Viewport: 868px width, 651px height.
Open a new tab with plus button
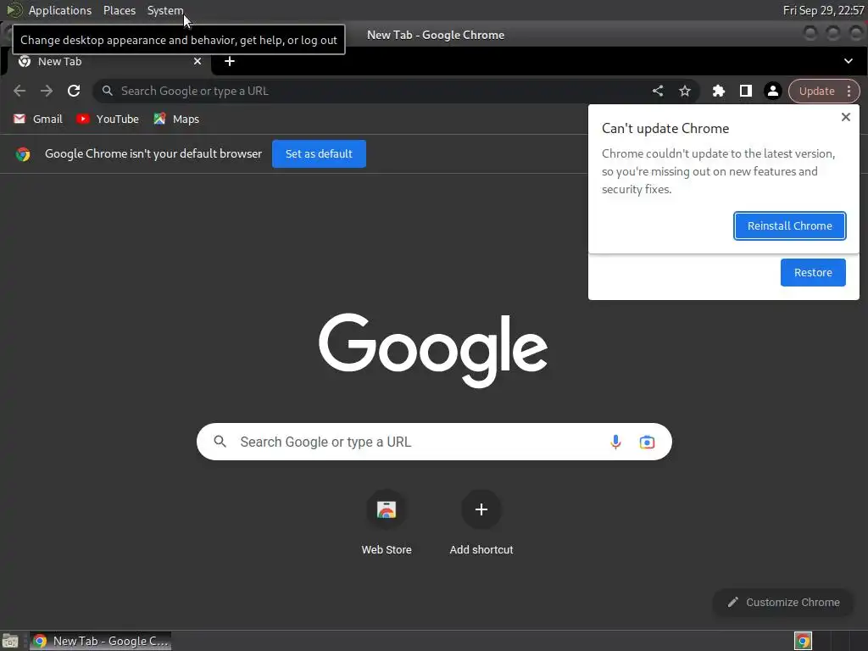click(x=230, y=61)
